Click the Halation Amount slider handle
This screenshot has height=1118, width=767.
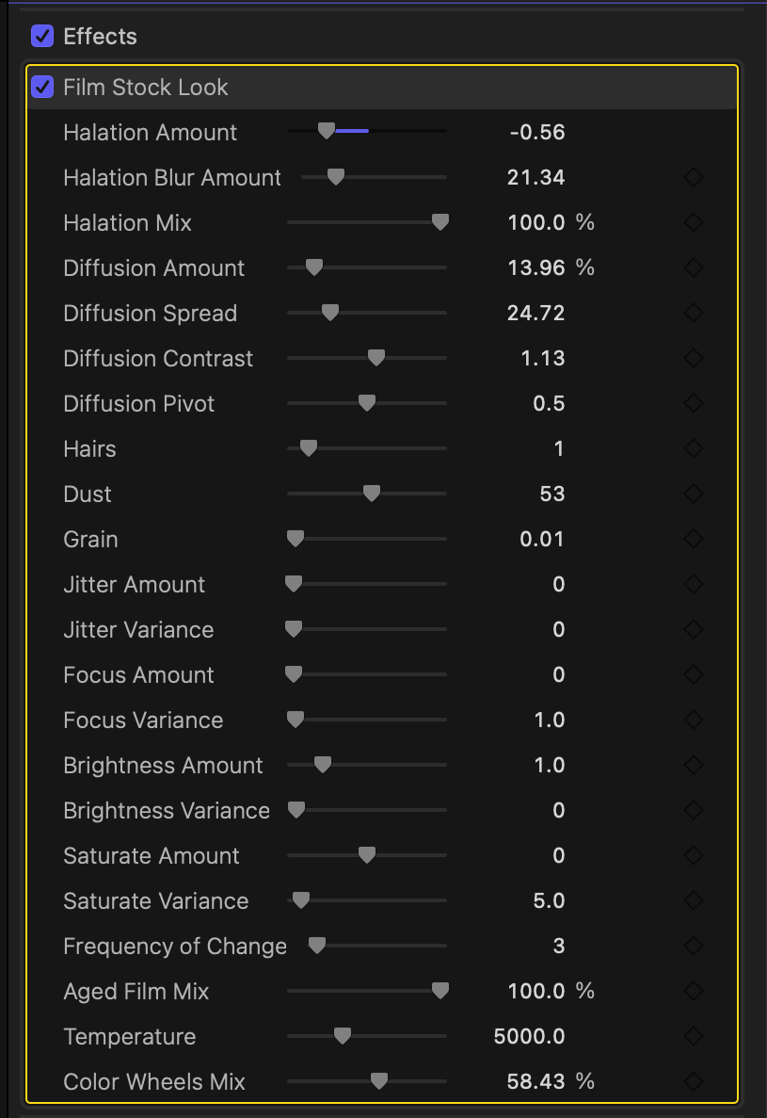328,132
